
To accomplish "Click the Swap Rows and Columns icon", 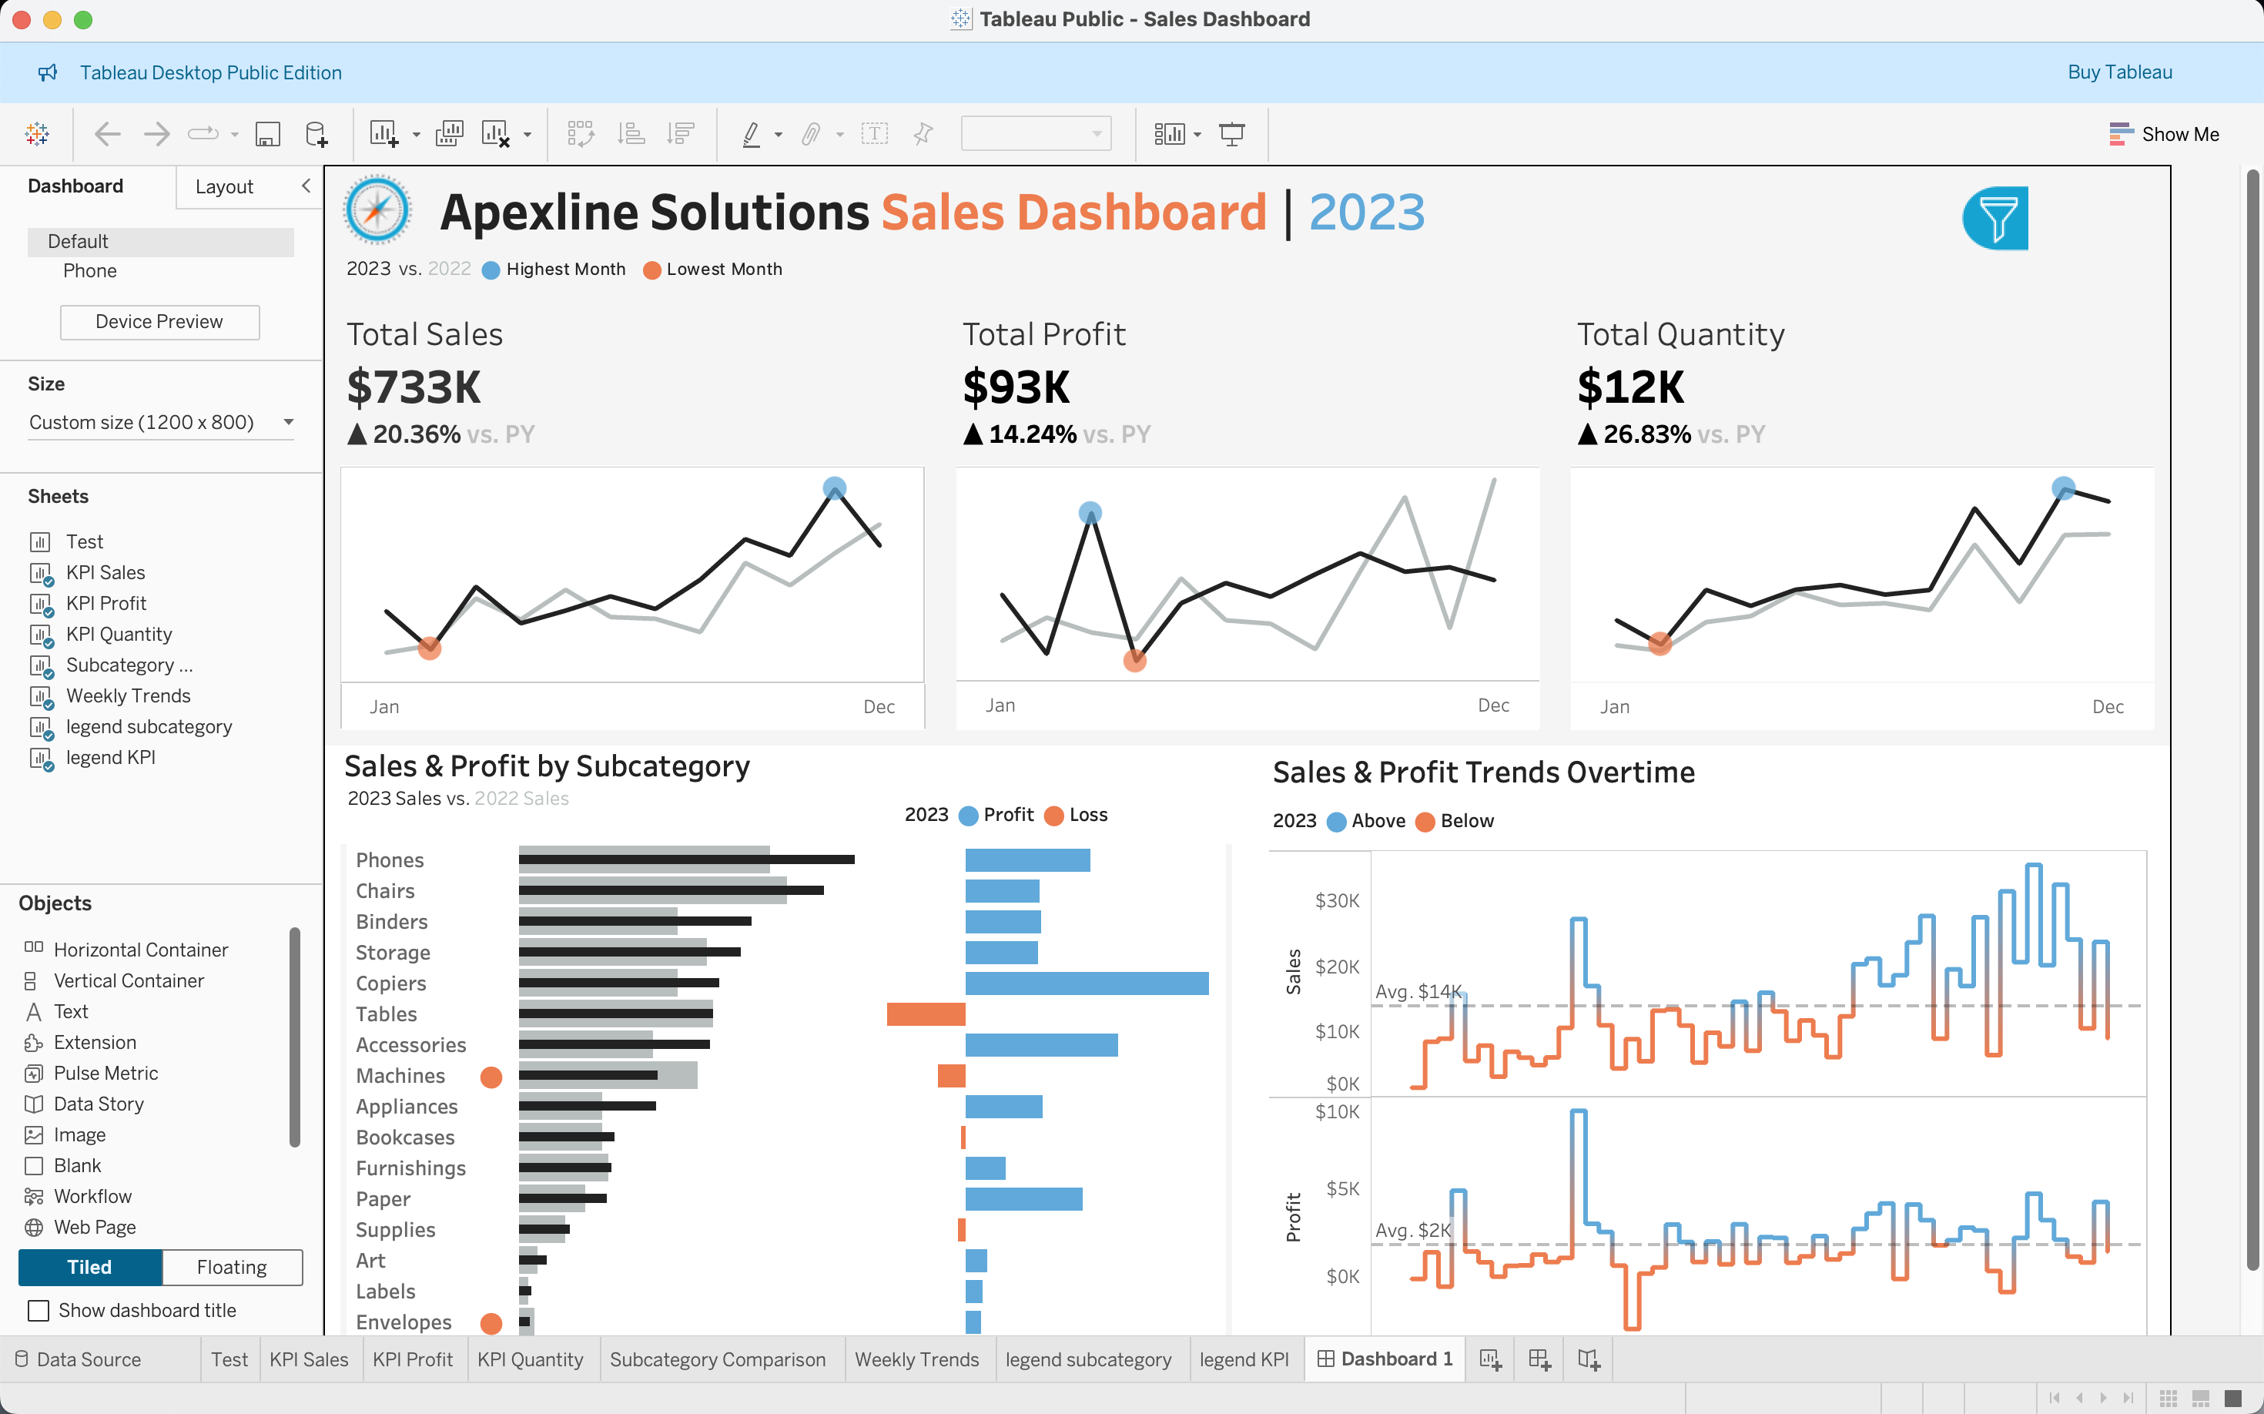I will pos(581,134).
